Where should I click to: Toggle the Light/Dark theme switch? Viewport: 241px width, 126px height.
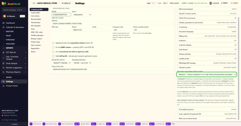click(154, 3)
